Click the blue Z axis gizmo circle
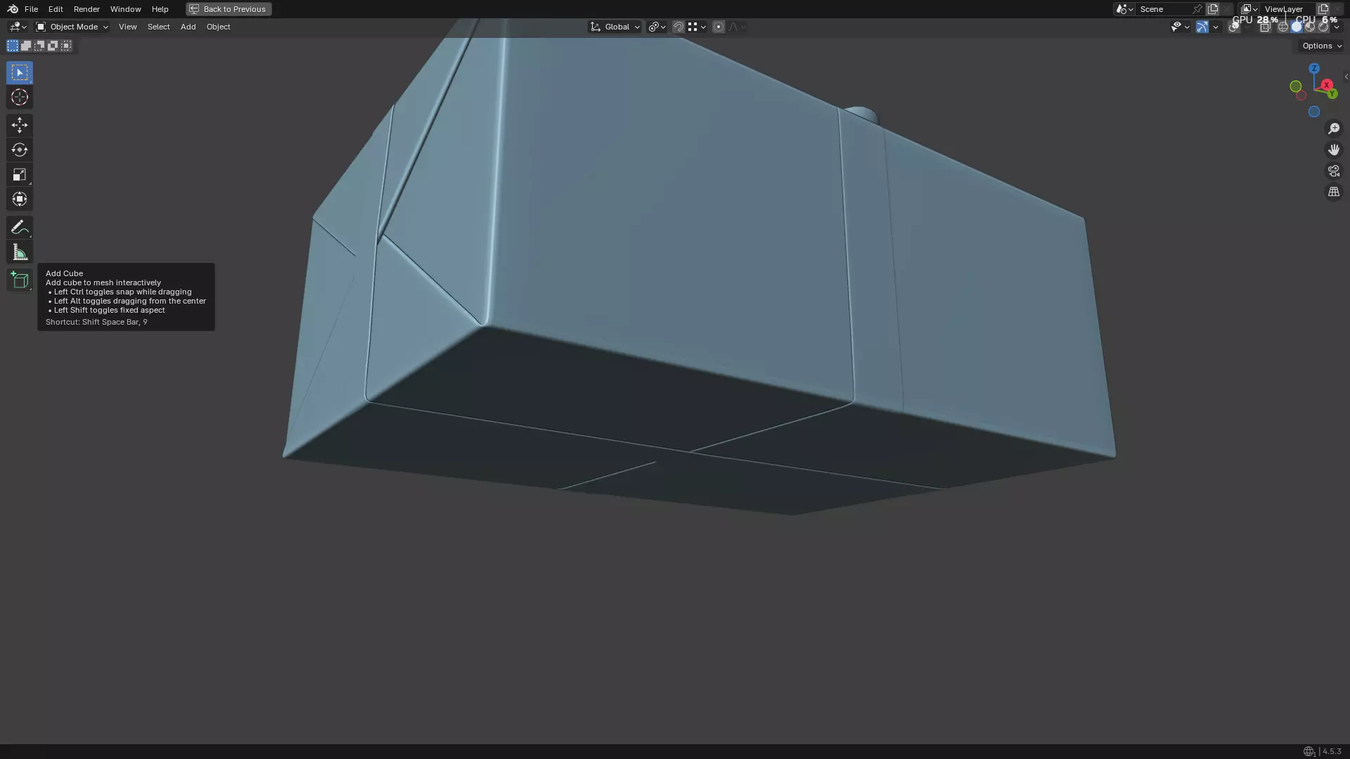The width and height of the screenshot is (1350, 759). tap(1313, 69)
